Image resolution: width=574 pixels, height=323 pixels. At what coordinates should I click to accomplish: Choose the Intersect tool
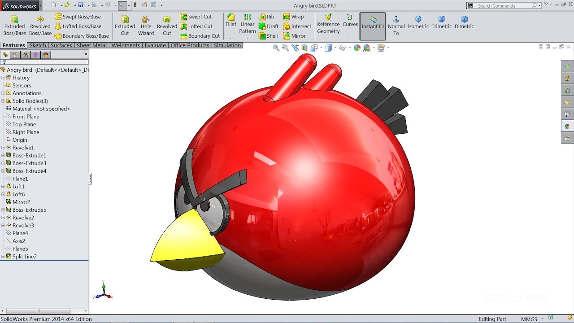(297, 26)
